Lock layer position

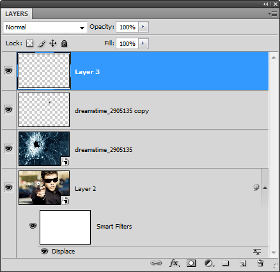(53, 43)
